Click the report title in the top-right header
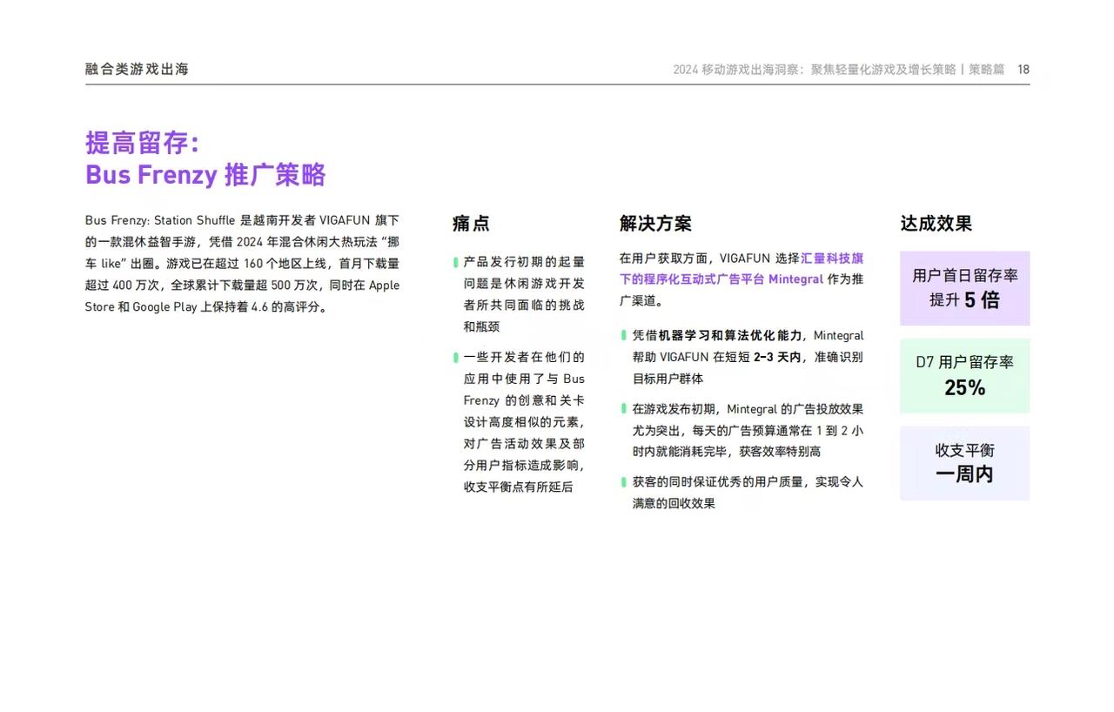Screen dimensions: 1114x712 click(838, 70)
